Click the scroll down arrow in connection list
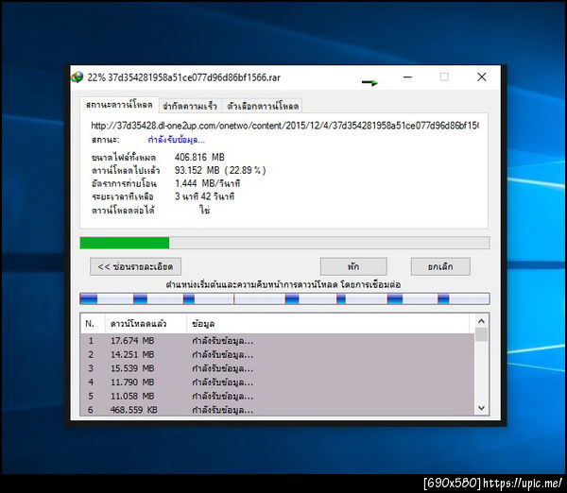Screen dimensions: 567x493 pos(481,408)
